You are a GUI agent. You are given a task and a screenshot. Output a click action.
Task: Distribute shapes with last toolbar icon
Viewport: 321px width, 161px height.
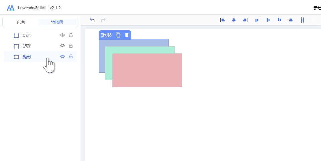302,20
